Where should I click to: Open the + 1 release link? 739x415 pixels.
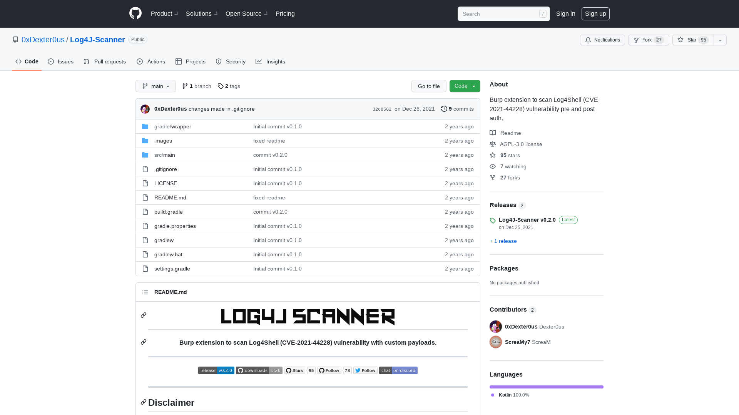[x=503, y=241]
